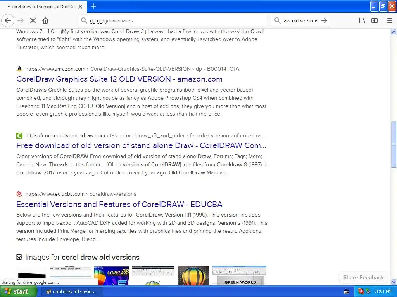
Task: Click the forward navigation arrow
Action: 21,21
